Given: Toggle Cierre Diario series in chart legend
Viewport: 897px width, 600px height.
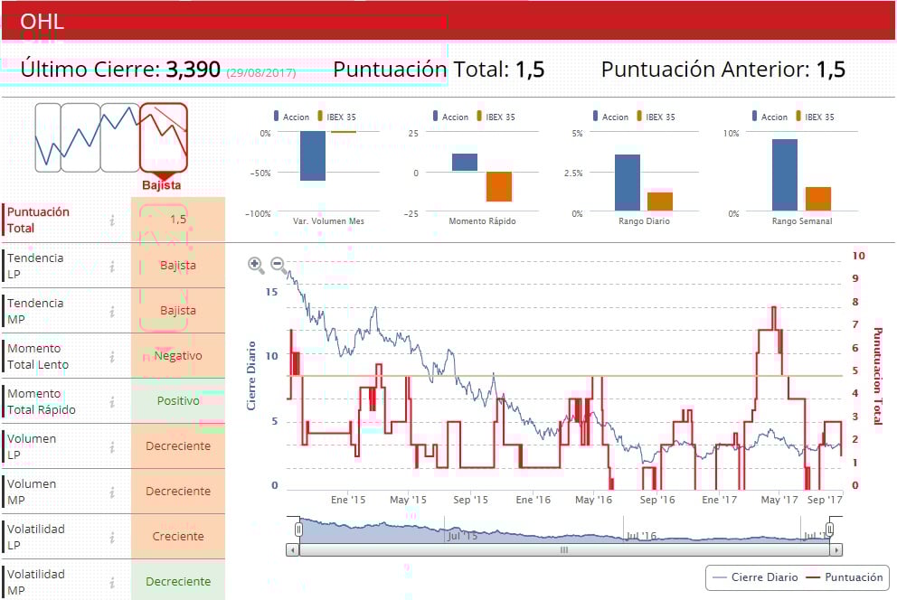Looking at the screenshot, I should click(756, 577).
